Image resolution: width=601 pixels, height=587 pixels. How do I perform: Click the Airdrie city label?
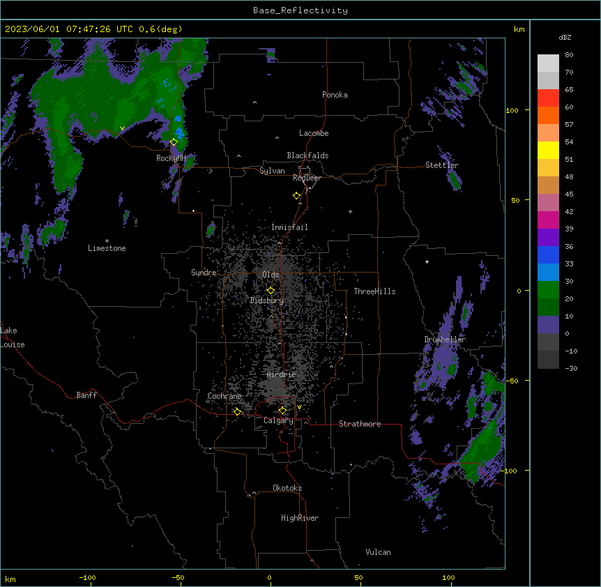click(282, 374)
